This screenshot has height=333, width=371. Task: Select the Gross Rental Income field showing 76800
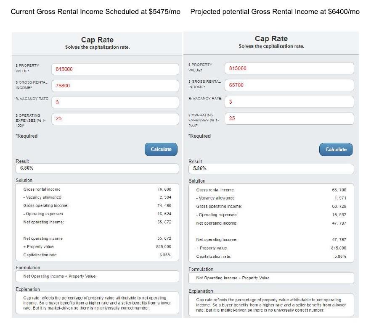115,86
